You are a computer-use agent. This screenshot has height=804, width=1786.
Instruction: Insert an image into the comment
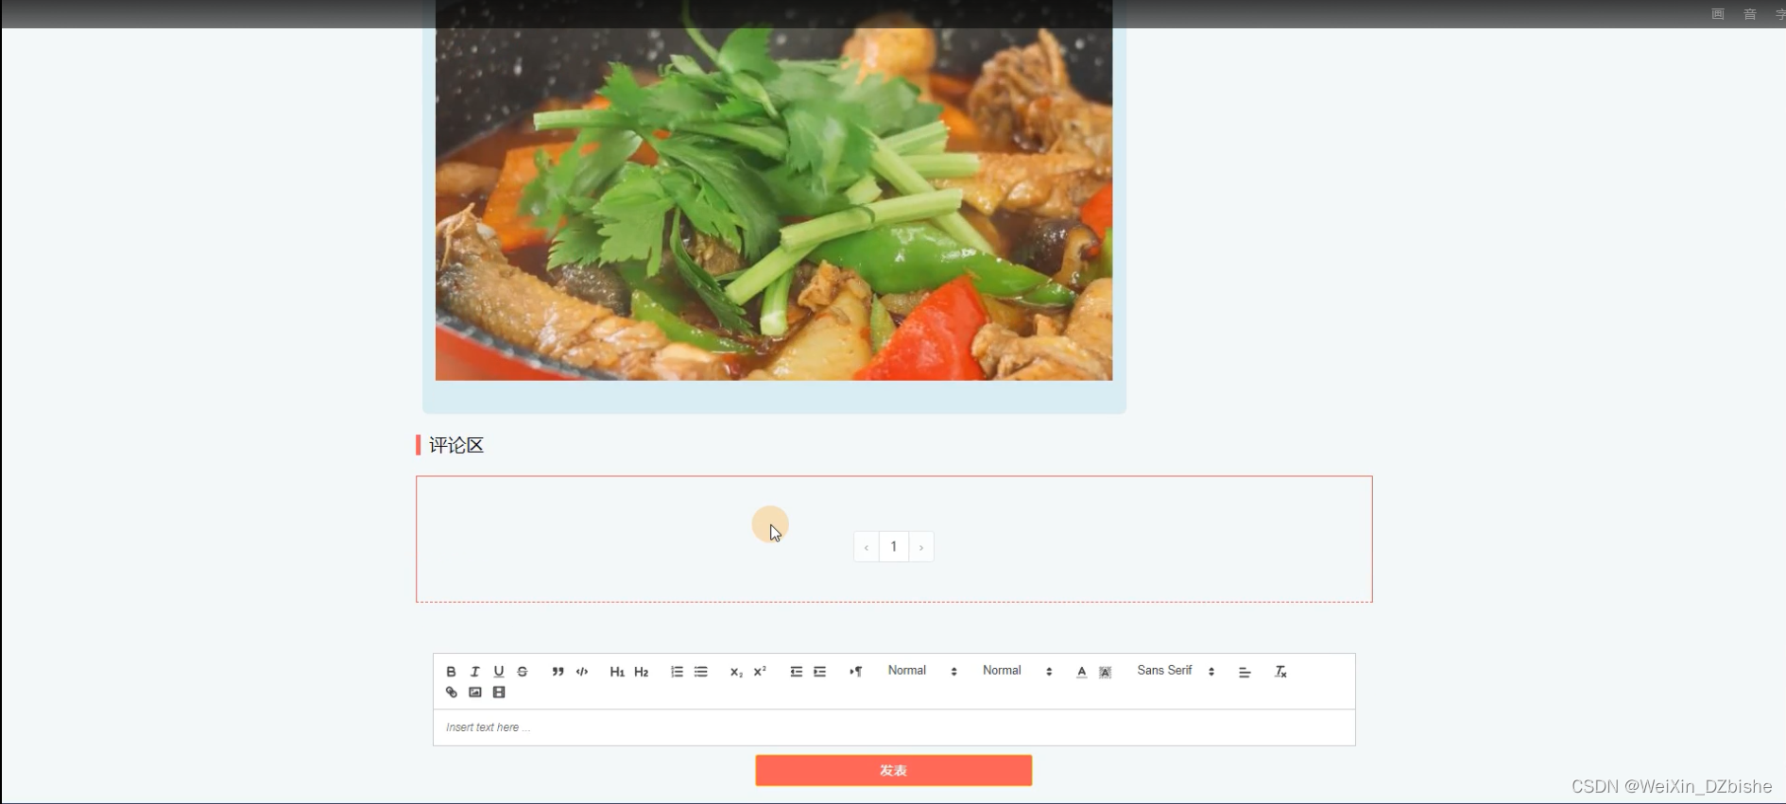tap(474, 693)
